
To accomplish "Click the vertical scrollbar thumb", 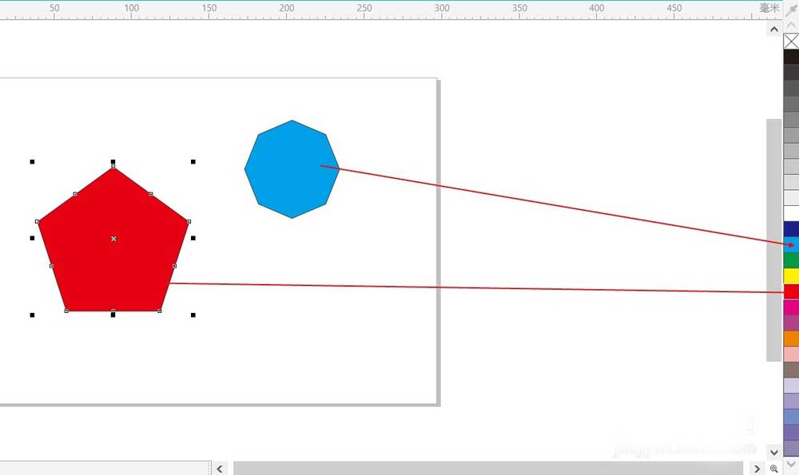I will point(774,239).
